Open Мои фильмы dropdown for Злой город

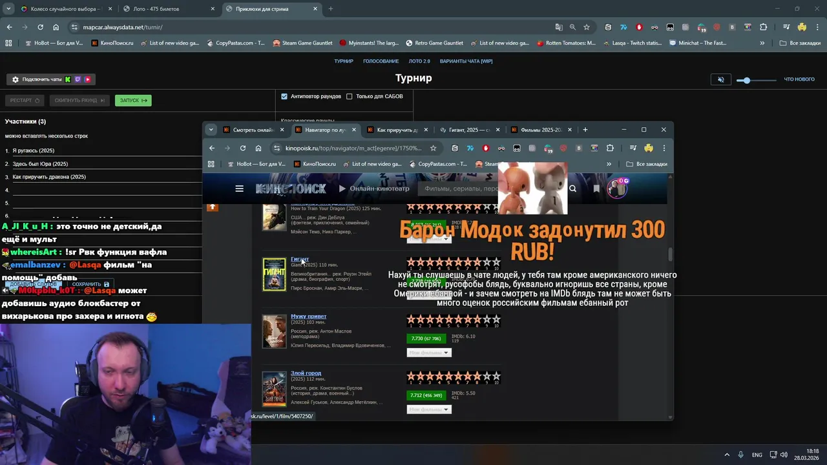click(429, 409)
